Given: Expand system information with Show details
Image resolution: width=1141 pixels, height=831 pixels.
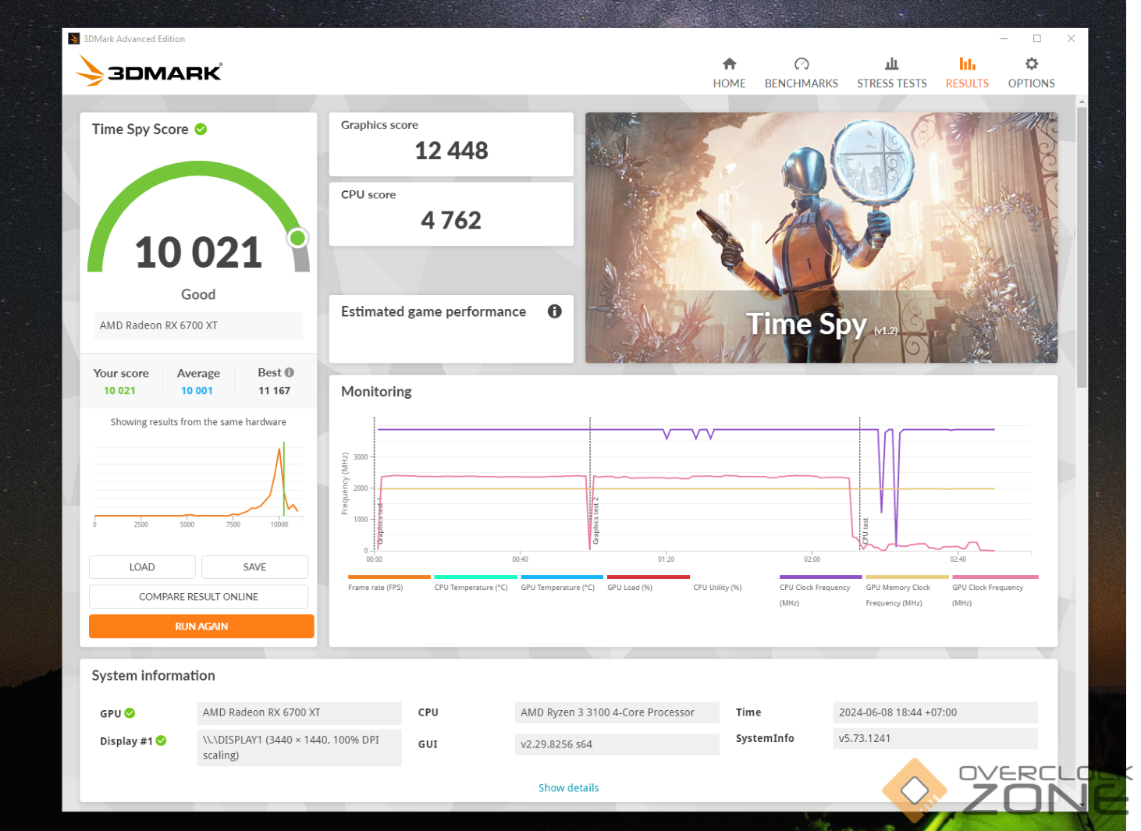Looking at the screenshot, I should click(x=568, y=788).
